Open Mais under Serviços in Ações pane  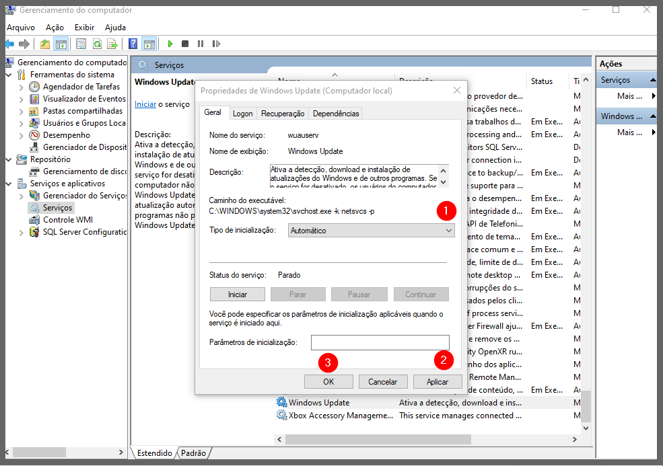tap(629, 96)
